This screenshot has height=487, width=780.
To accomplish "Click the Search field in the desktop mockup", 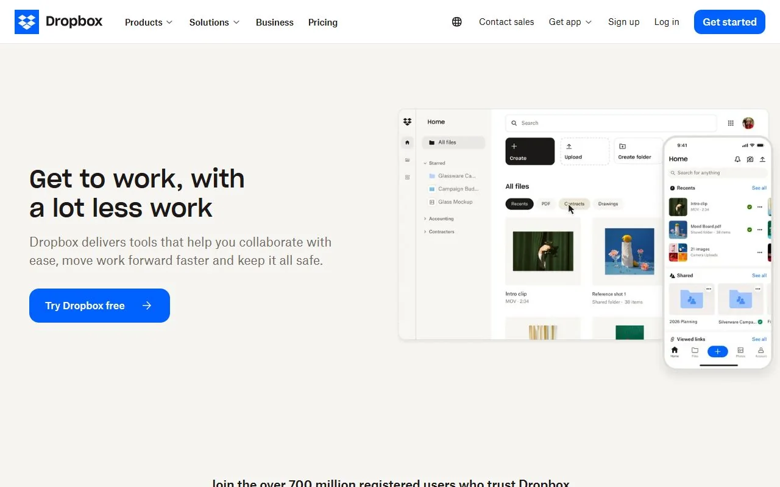I will coord(611,123).
